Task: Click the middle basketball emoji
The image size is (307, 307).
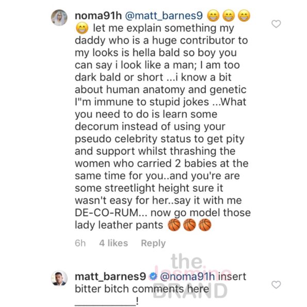Action: [x=189, y=225]
